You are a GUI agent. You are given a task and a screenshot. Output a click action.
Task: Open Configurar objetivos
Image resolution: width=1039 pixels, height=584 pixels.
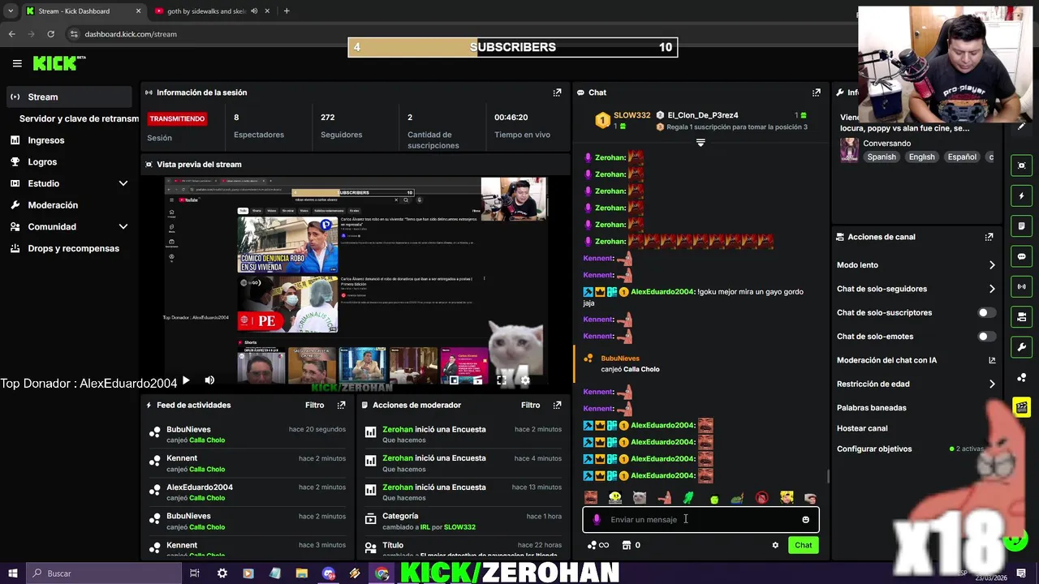(x=874, y=449)
